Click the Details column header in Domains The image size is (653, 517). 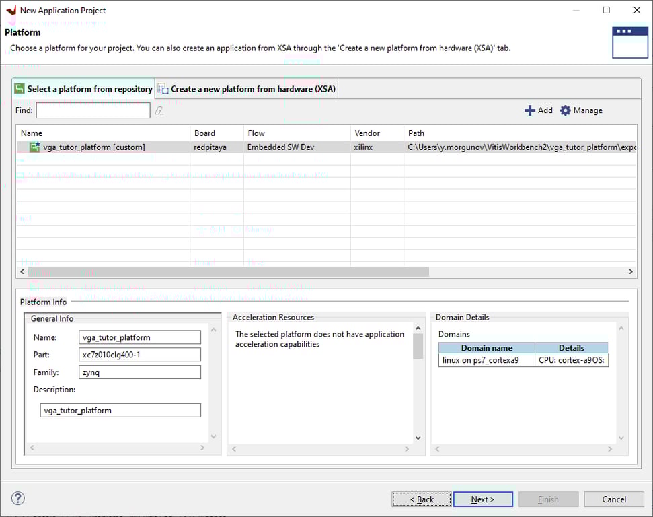coord(572,348)
